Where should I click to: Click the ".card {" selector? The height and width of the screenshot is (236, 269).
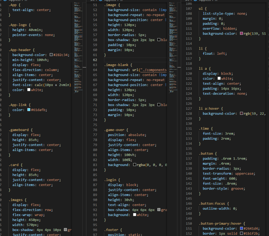[16, 165]
